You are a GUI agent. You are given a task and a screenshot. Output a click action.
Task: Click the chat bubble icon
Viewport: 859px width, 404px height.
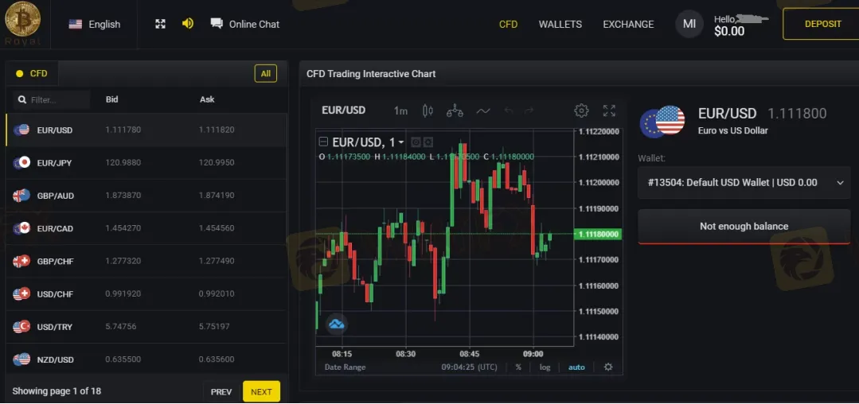point(217,24)
